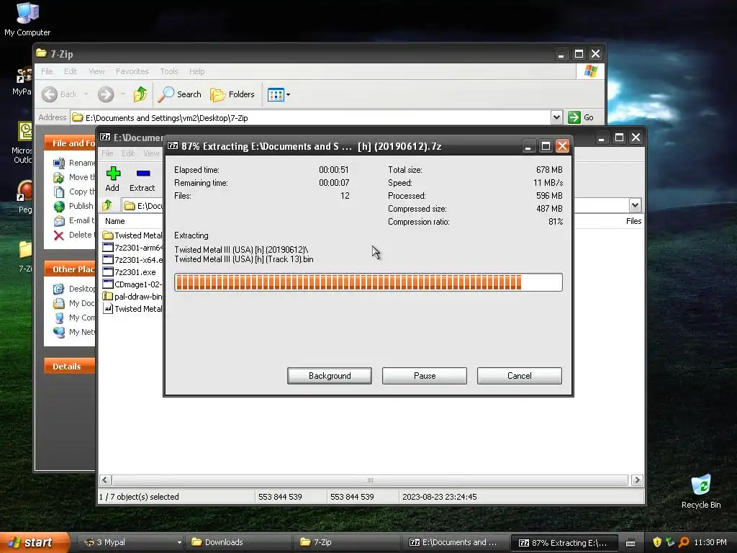Open Favorites menu in Explorer window
Viewport: 737px width, 553px height.
(x=132, y=71)
